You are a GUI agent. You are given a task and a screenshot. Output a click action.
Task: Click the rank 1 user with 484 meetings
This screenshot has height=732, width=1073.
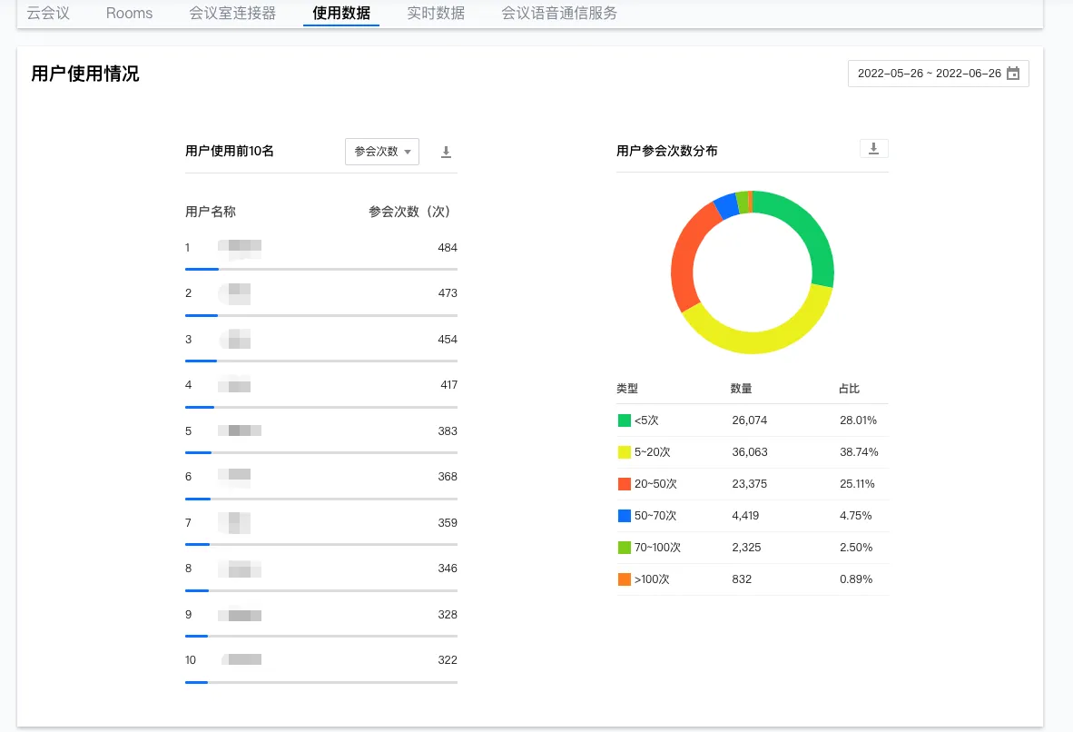(241, 248)
